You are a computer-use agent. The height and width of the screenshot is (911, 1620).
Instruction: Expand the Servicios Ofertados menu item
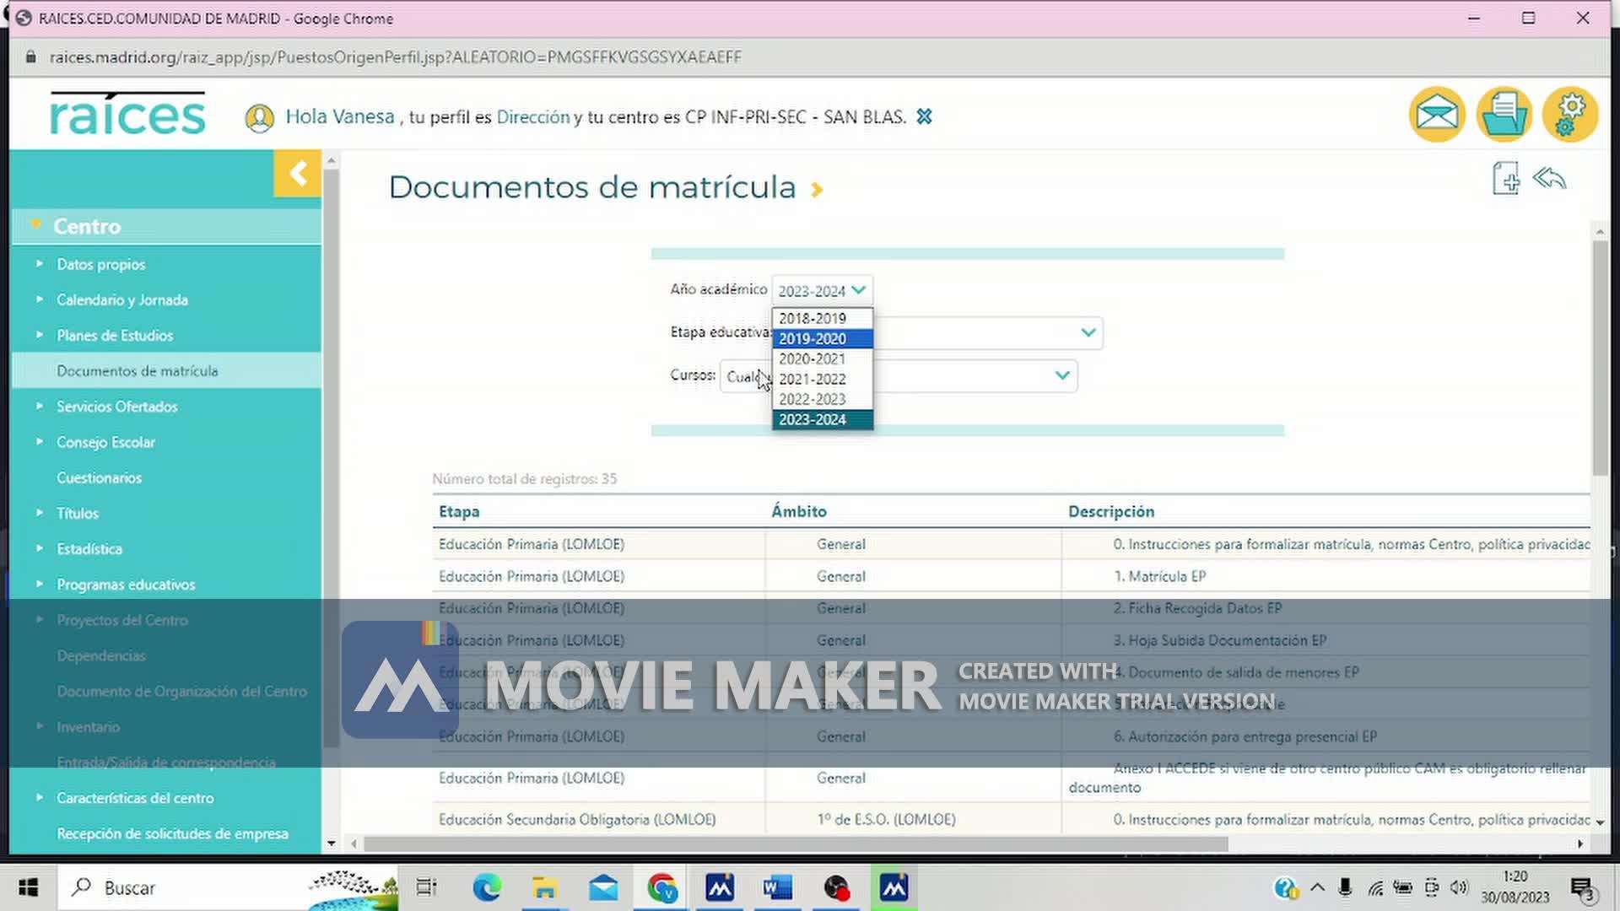click(116, 407)
